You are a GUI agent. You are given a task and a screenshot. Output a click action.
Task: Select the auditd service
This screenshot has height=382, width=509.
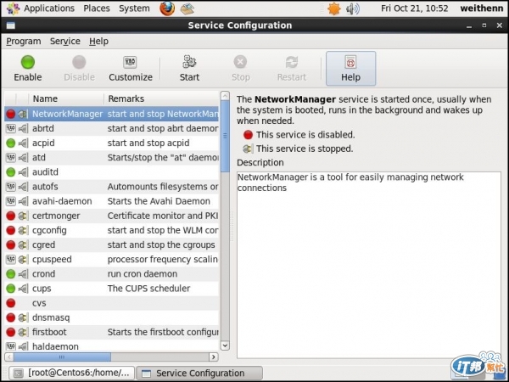(x=112, y=172)
